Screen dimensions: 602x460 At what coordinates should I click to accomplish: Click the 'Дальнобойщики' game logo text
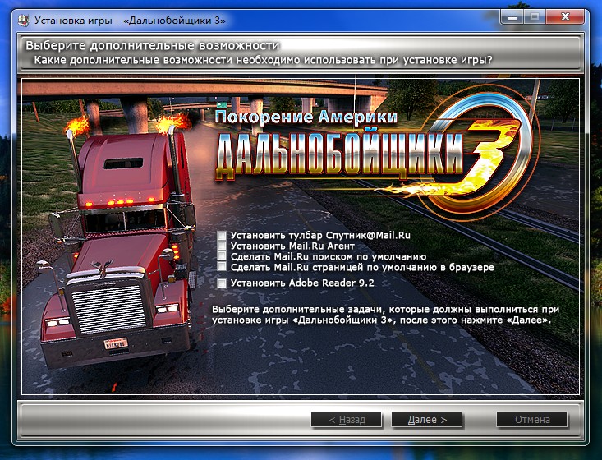[x=345, y=154]
